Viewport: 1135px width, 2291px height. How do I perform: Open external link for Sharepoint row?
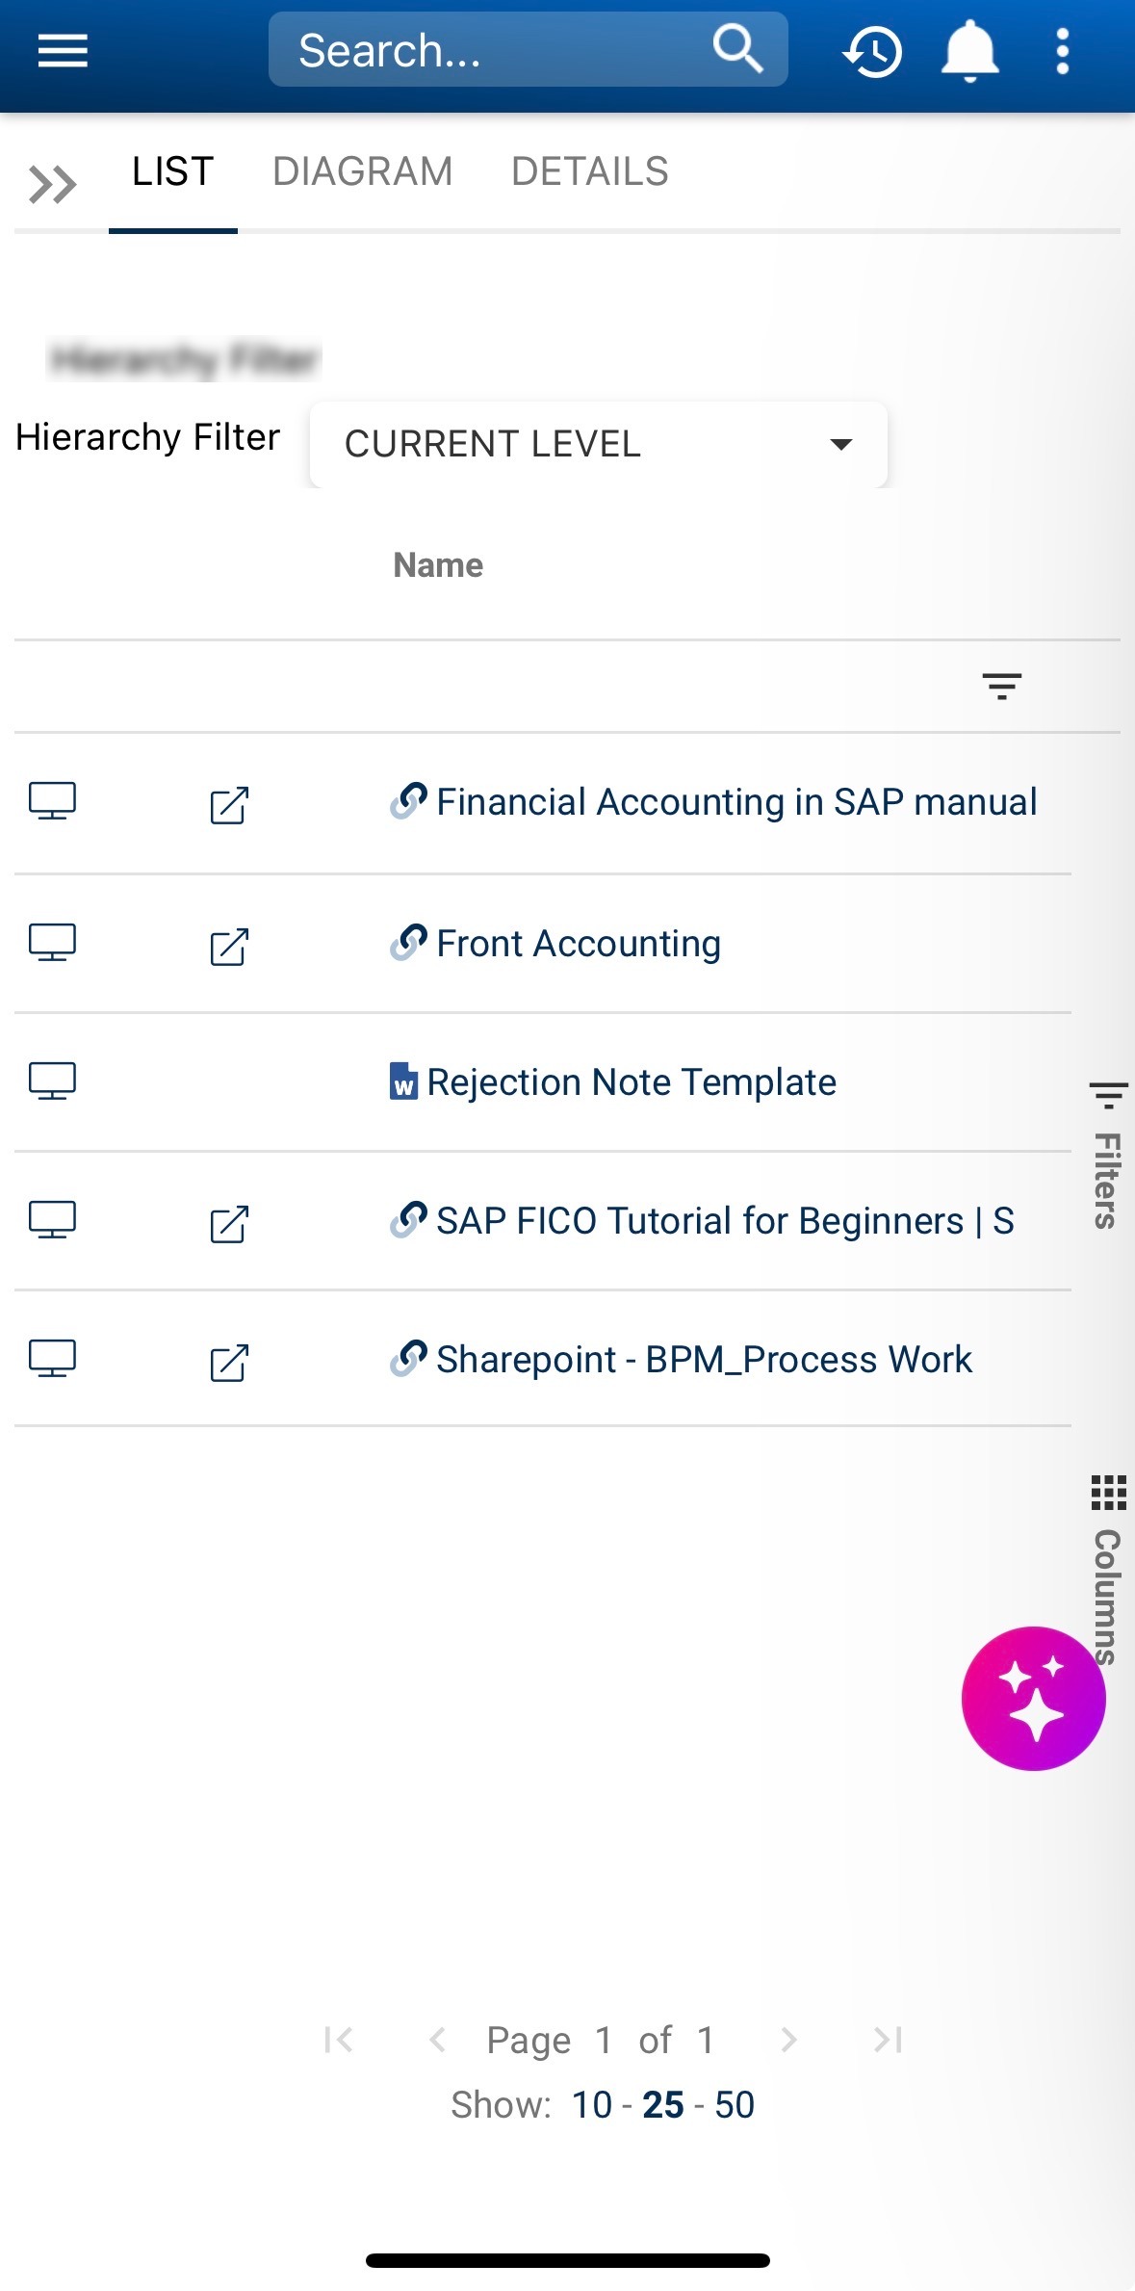click(229, 1363)
